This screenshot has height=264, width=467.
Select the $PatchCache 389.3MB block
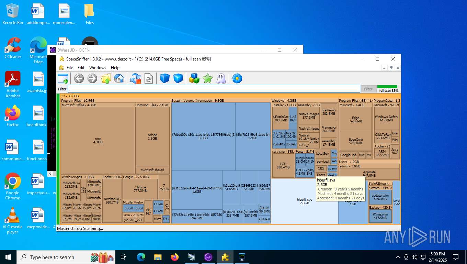coord(281,119)
